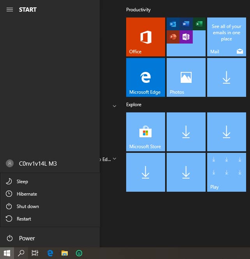The width and height of the screenshot is (250, 259).
Task: Click the green circular app icon on the taskbar
Action: pyautogui.click(x=79, y=253)
